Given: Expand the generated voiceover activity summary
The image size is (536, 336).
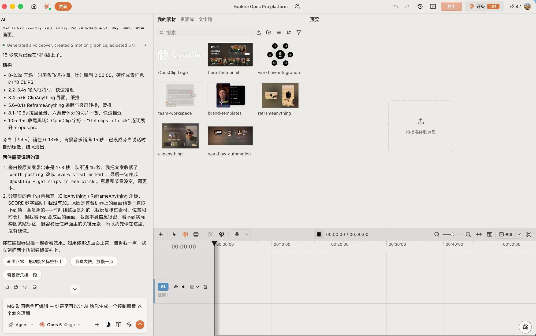Looking at the screenshot, I should coord(75,45).
